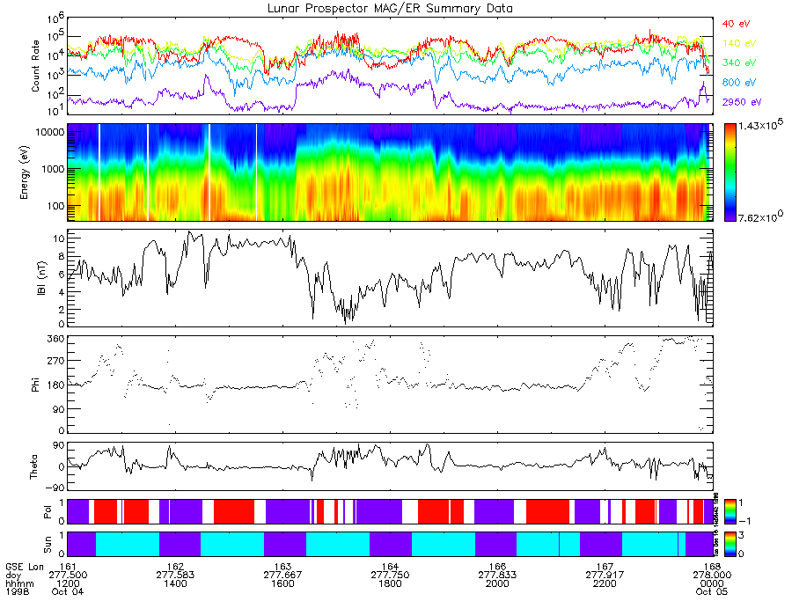
Task: Click the Phi axis '270' tick label
Action: 56,361
